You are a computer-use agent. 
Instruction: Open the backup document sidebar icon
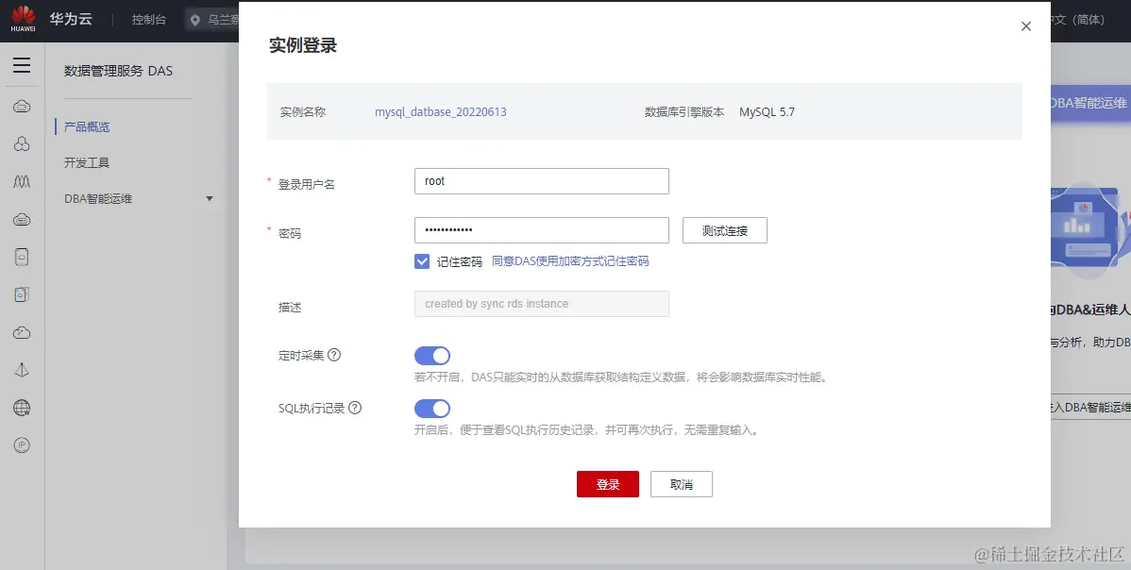[x=22, y=294]
